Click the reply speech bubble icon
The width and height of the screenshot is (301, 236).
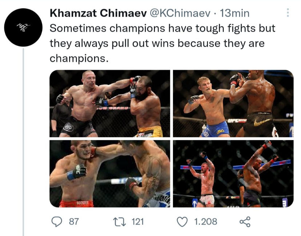tap(56, 221)
